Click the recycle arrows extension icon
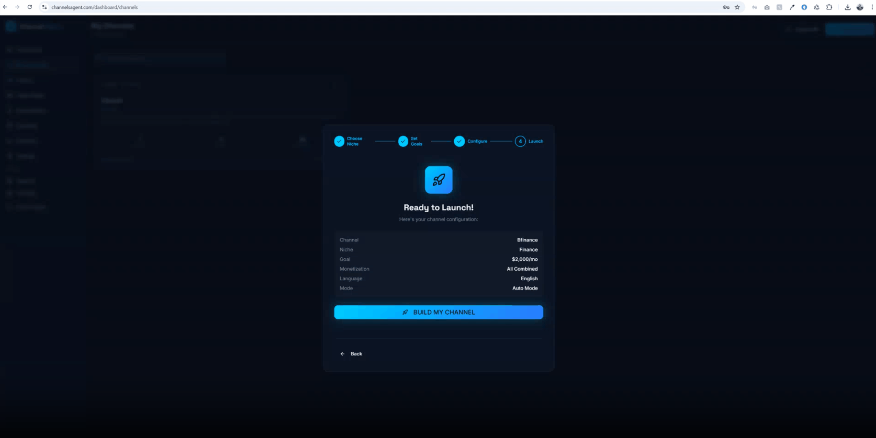 coord(817,7)
